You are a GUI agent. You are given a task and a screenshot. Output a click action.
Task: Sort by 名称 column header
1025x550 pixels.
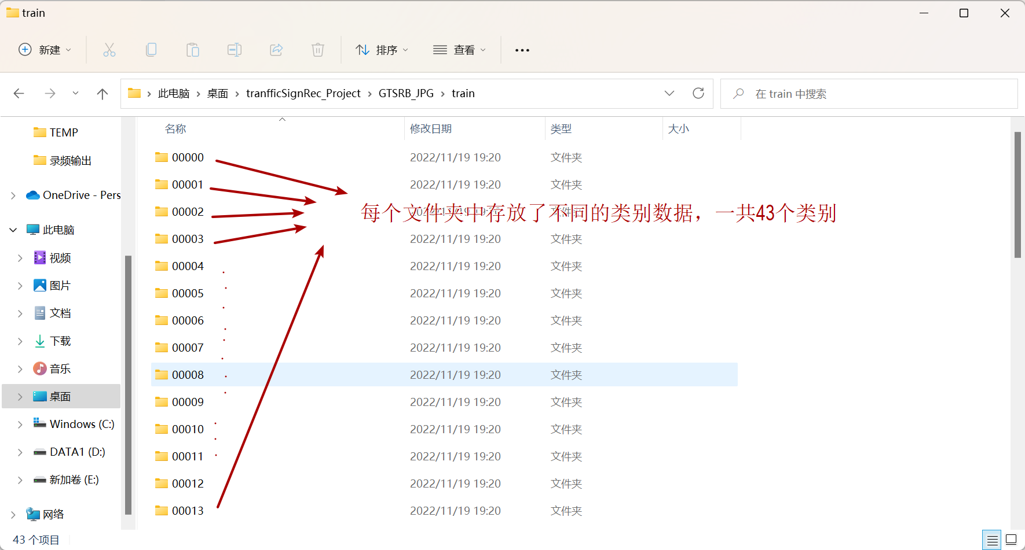175,129
